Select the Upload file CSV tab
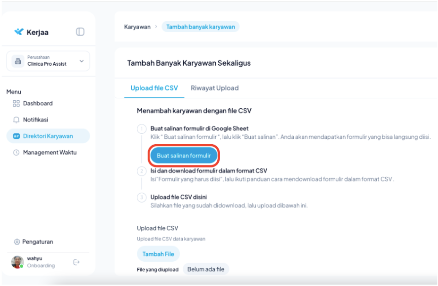 click(x=154, y=88)
